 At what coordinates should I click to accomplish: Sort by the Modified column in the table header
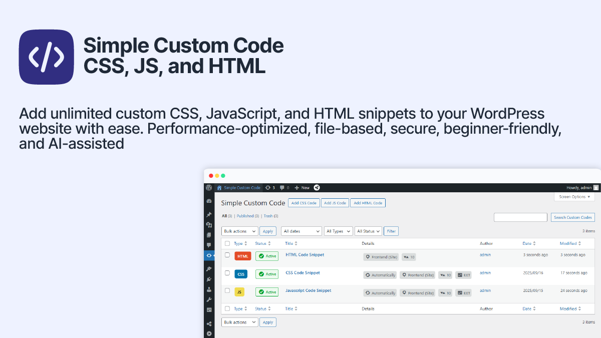coord(570,243)
